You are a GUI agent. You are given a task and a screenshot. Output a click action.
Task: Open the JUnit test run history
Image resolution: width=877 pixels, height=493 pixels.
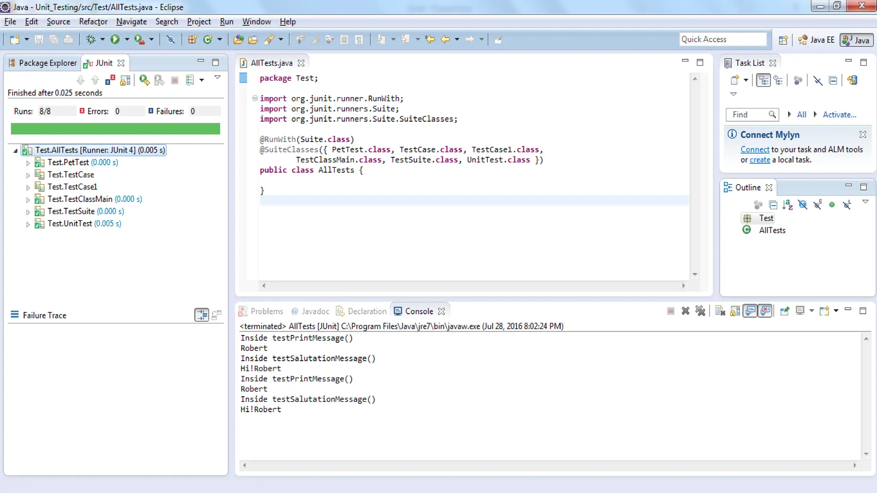190,80
